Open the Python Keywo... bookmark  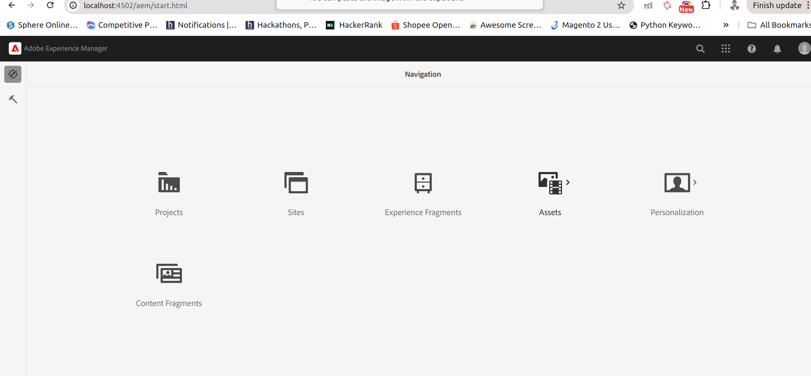coord(665,25)
